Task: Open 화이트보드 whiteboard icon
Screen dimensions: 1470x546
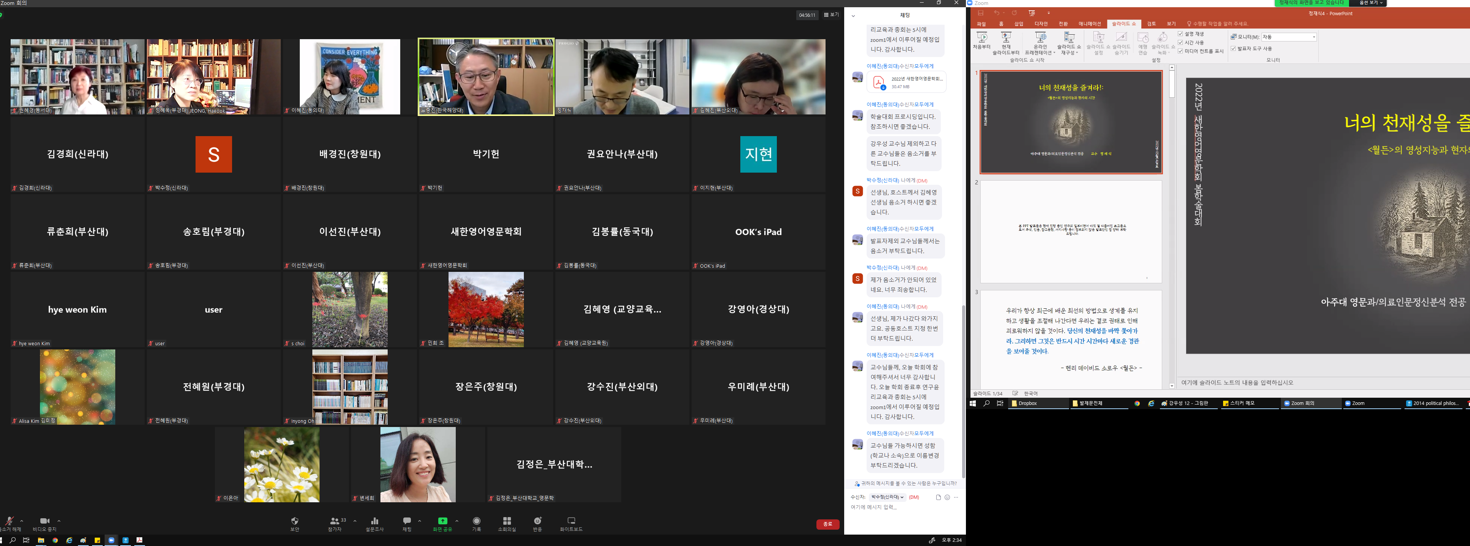Action: point(571,521)
